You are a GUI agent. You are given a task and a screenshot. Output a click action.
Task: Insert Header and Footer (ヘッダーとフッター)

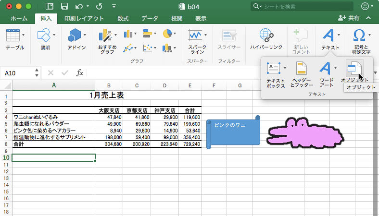(302, 68)
